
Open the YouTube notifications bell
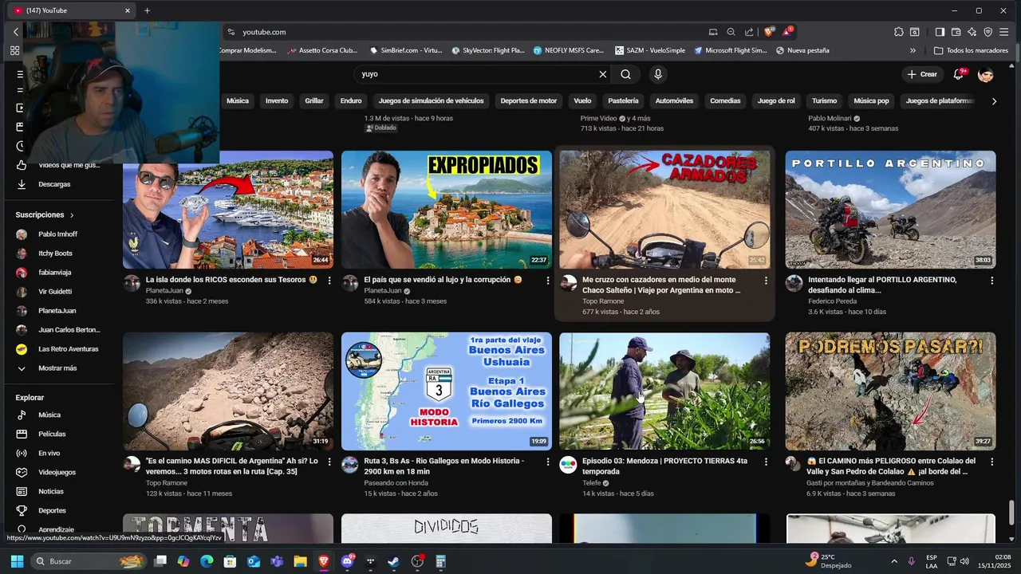coord(959,74)
